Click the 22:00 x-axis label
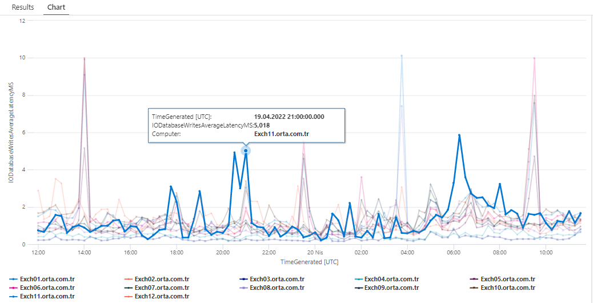 coord(269,252)
